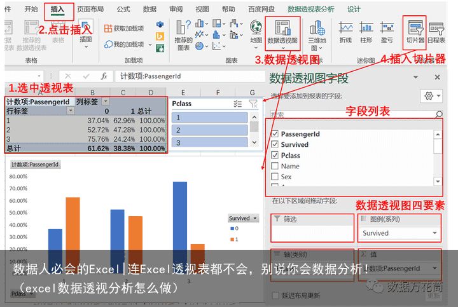
Task: Insert a column or bar chart
Action: [202, 24]
